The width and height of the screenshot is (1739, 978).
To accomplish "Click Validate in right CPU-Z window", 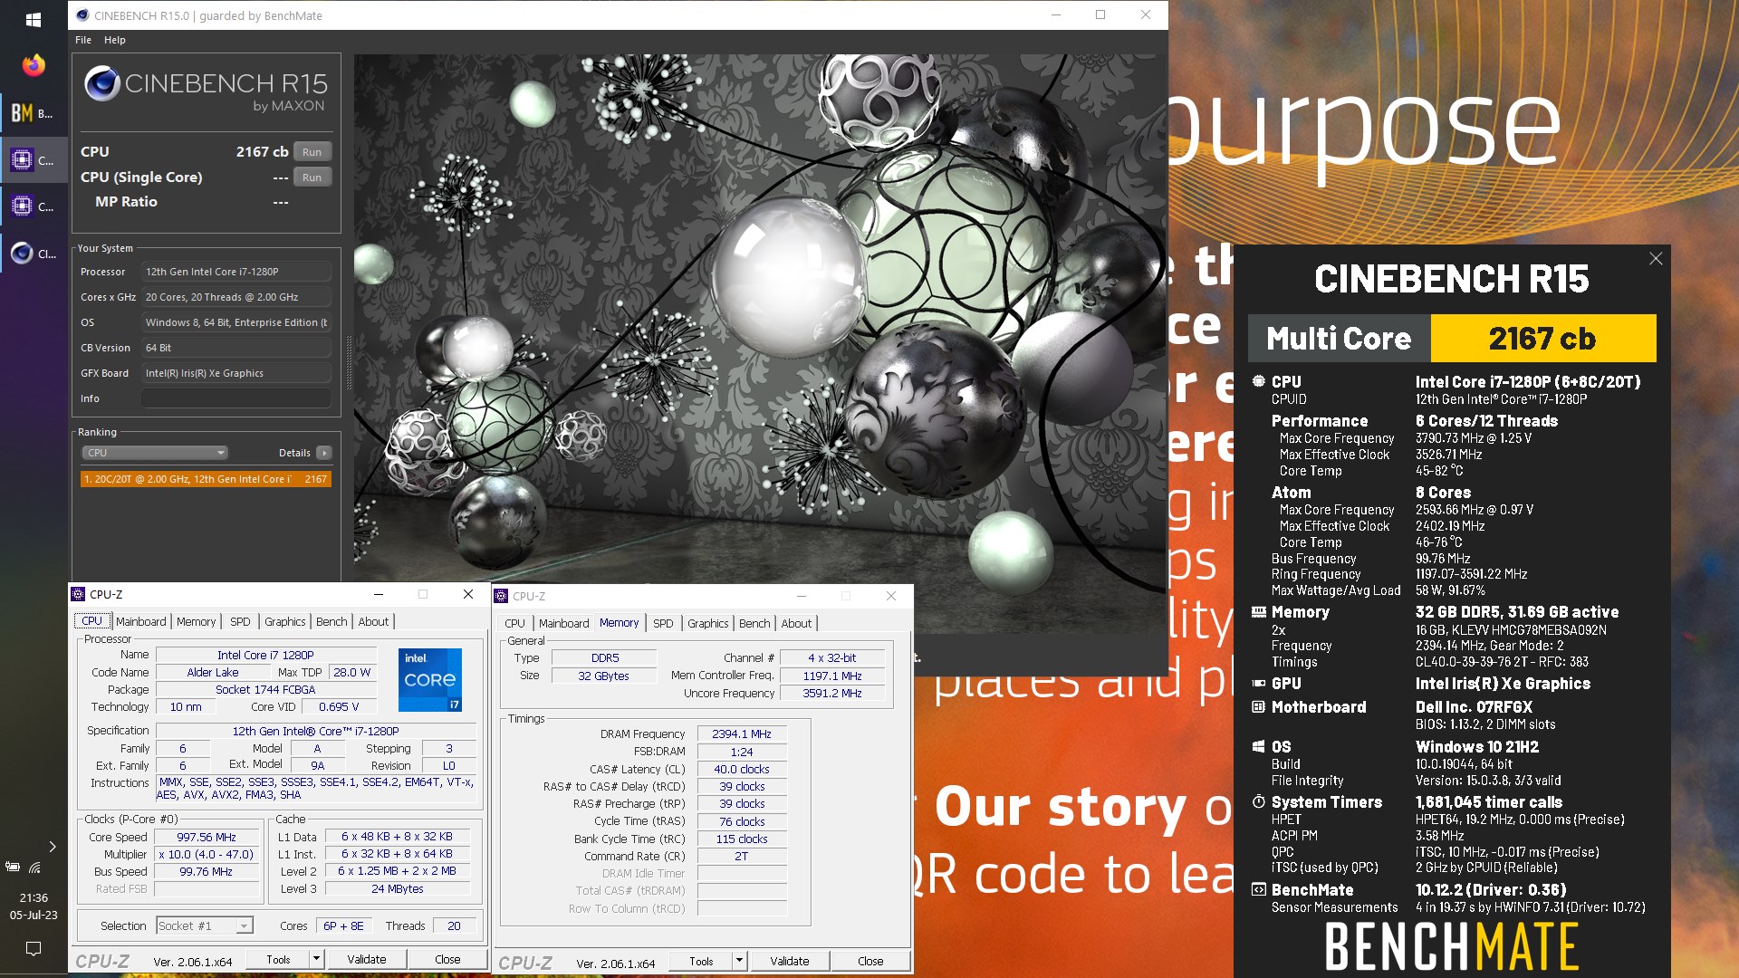I will tap(789, 961).
